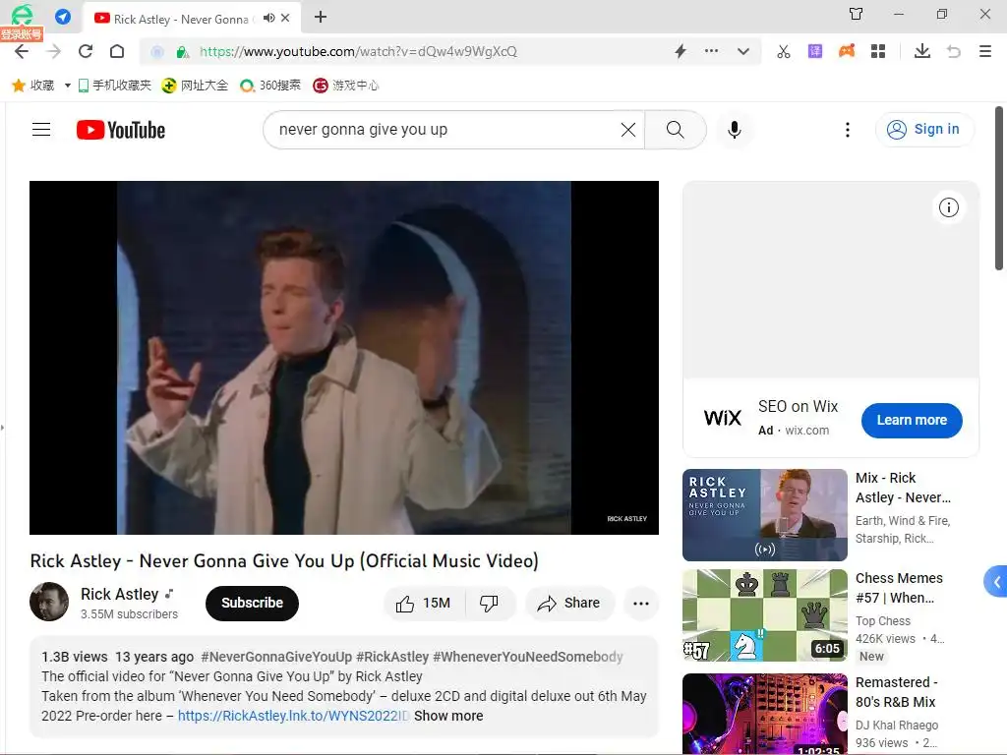Open Mix - Rick Astley thumbnail

click(765, 515)
